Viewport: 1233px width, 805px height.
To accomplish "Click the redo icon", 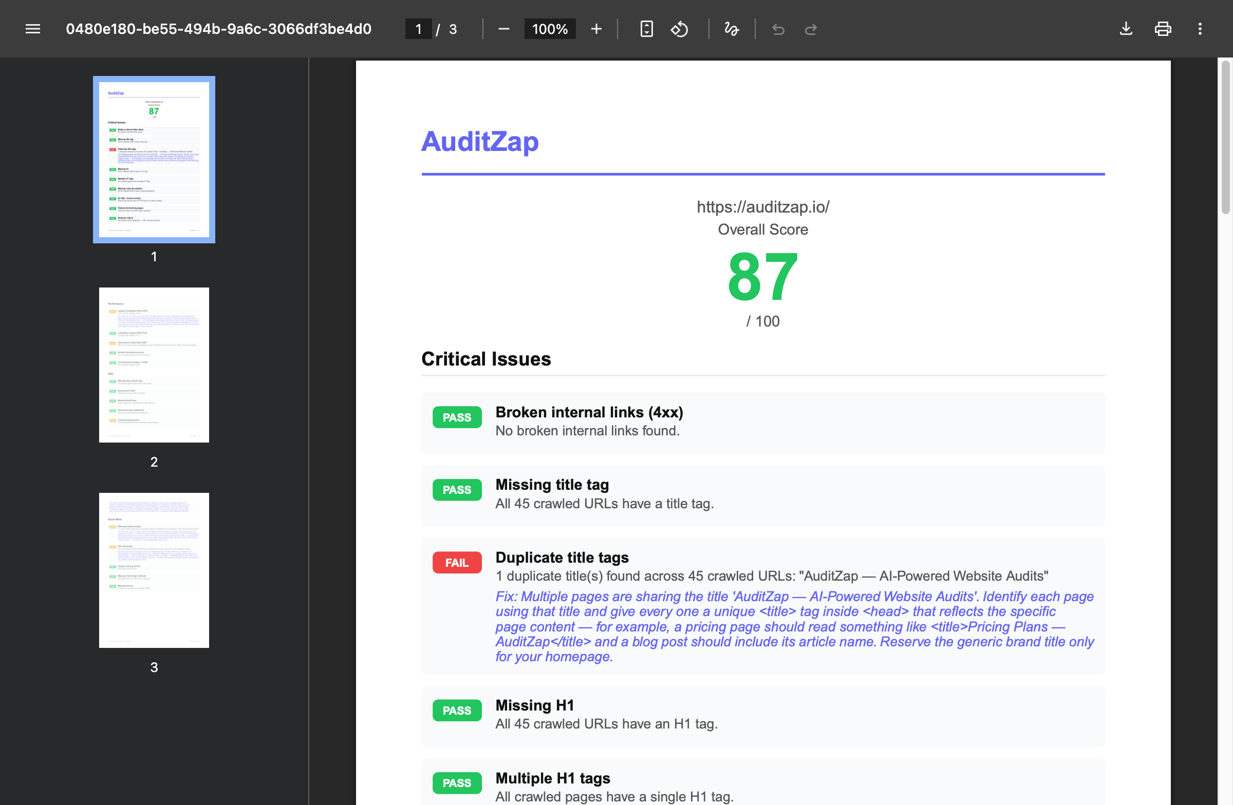I will pyautogui.click(x=810, y=29).
